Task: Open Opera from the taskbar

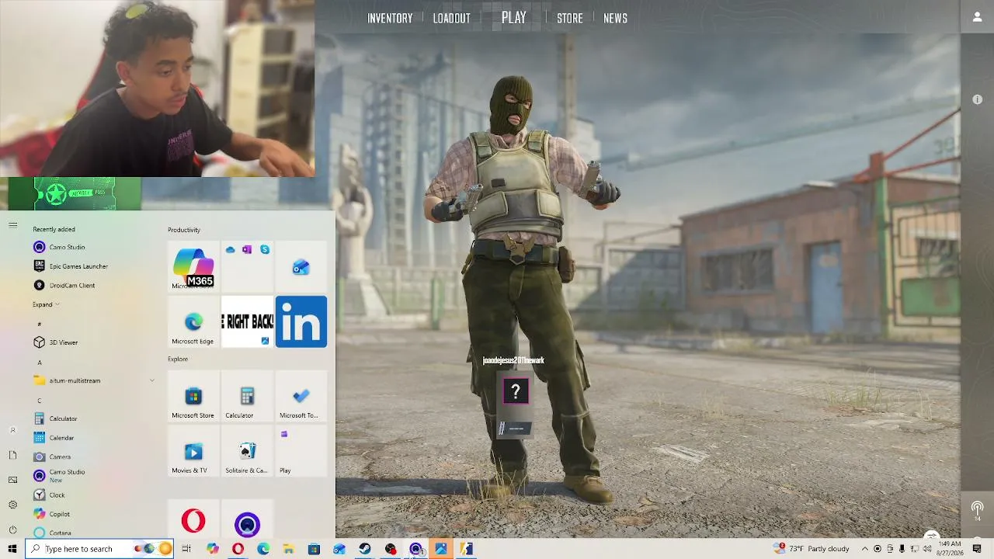Action: coord(238,549)
